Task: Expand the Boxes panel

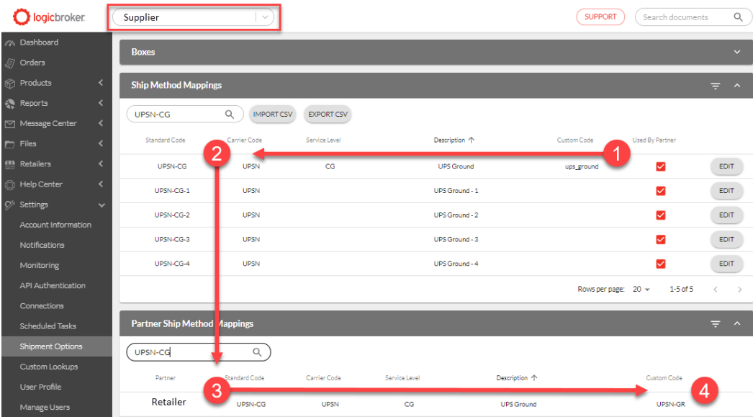Action: pyautogui.click(x=736, y=53)
